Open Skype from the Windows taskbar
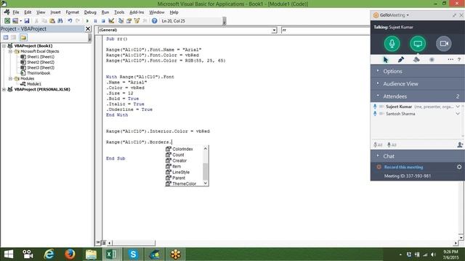The height and width of the screenshot is (261, 465). (x=133, y=254)
